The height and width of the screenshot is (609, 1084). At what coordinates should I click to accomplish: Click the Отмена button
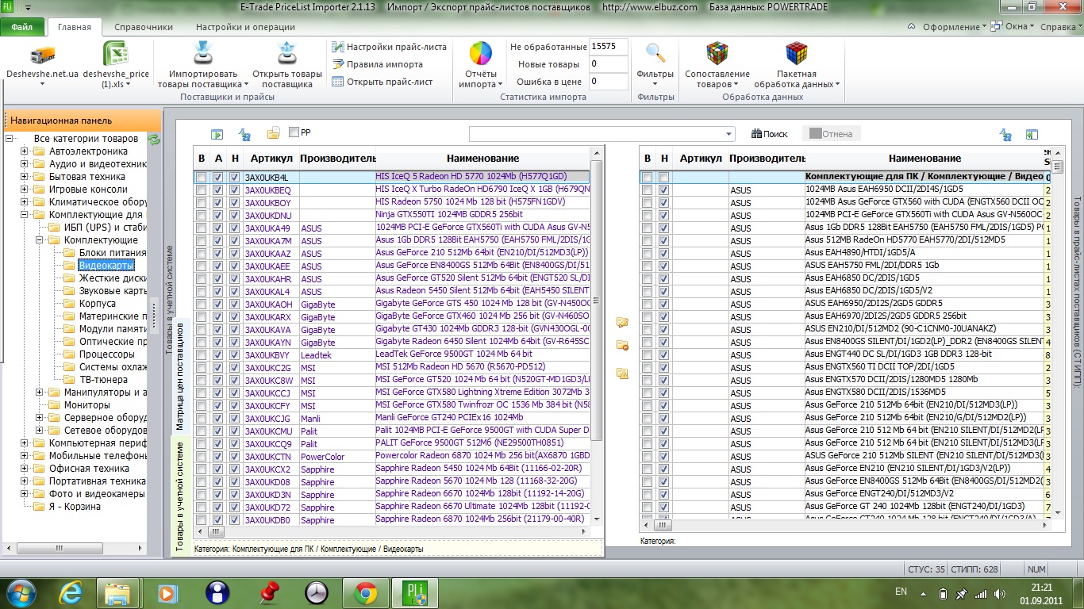coord(831,134)
